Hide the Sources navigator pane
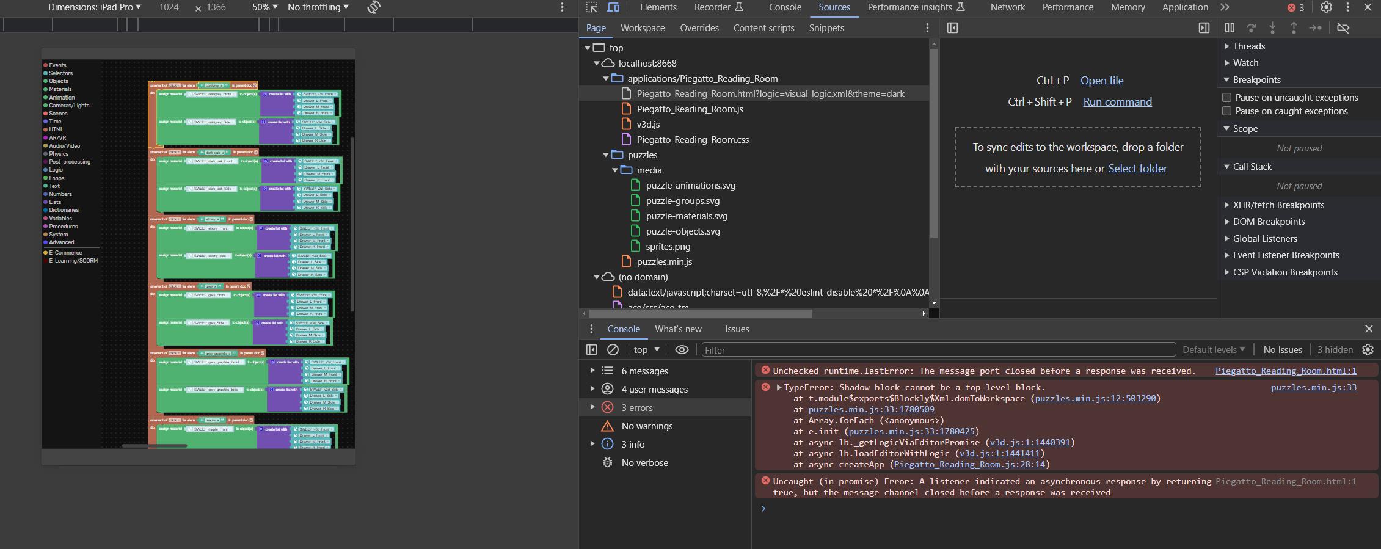1381x549 pixels. tap(952, 28)
